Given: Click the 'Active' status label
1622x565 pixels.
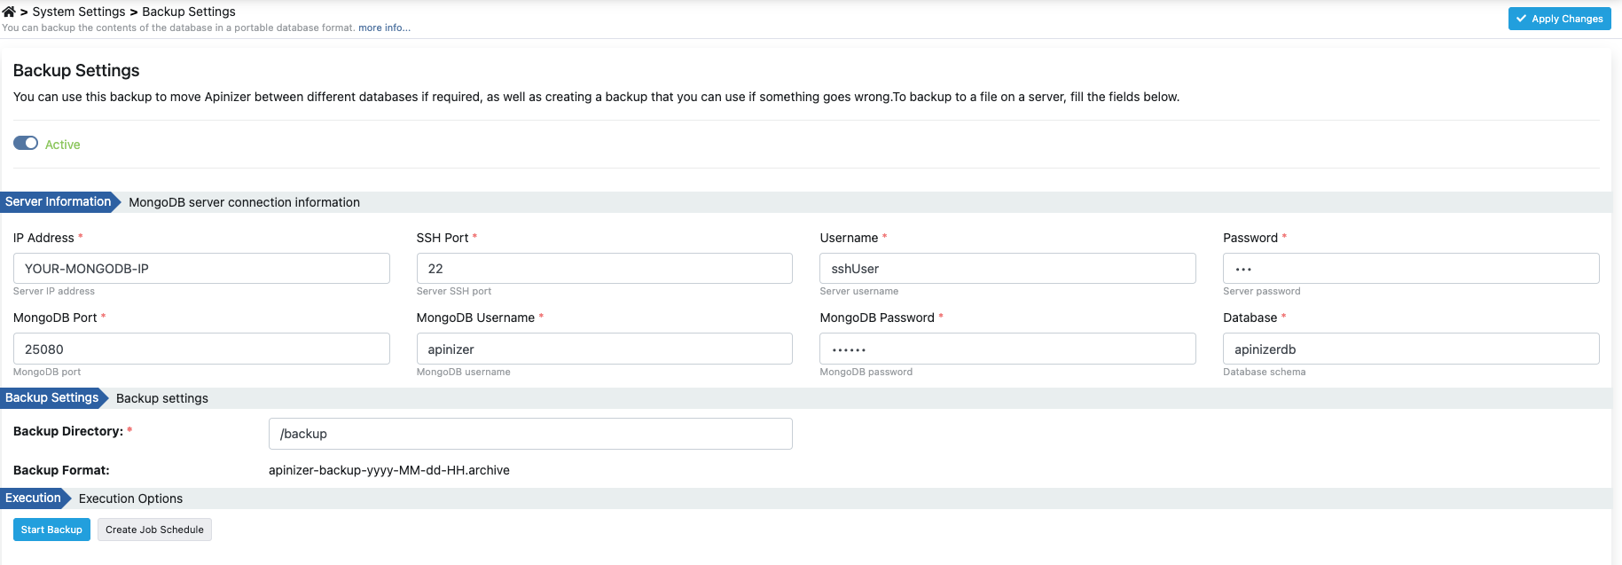Looking at the screenshot, I should [63, 145].
